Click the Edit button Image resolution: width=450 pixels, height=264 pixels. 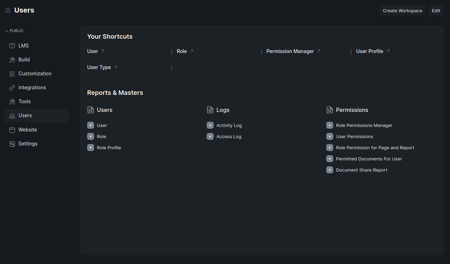pos(436,10)
